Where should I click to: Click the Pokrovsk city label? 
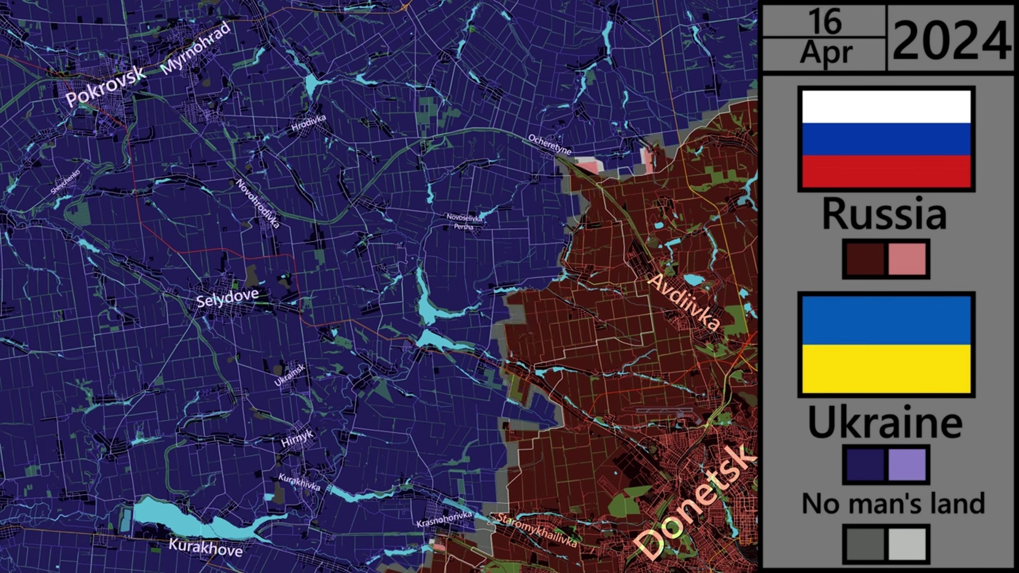click(x=105, y=86)
